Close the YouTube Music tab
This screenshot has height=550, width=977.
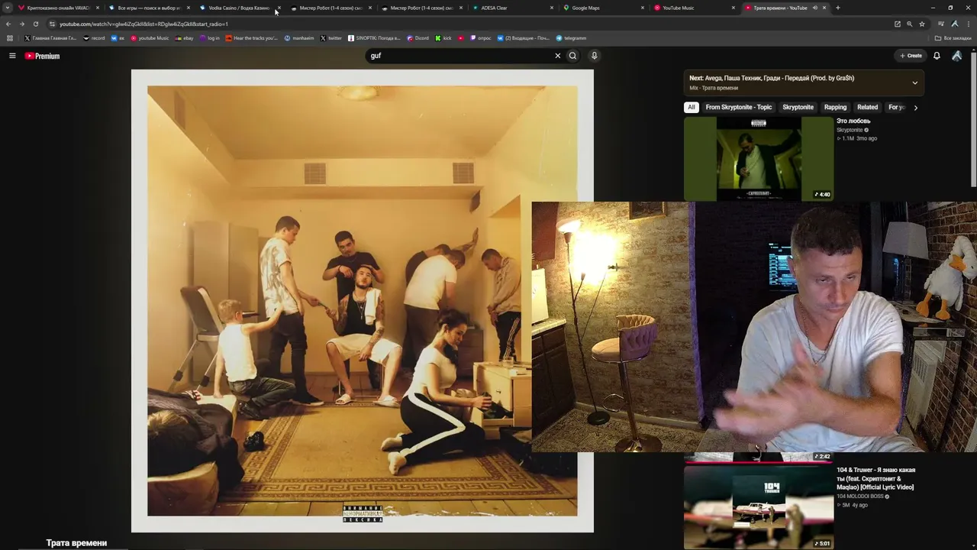[734, 8]
